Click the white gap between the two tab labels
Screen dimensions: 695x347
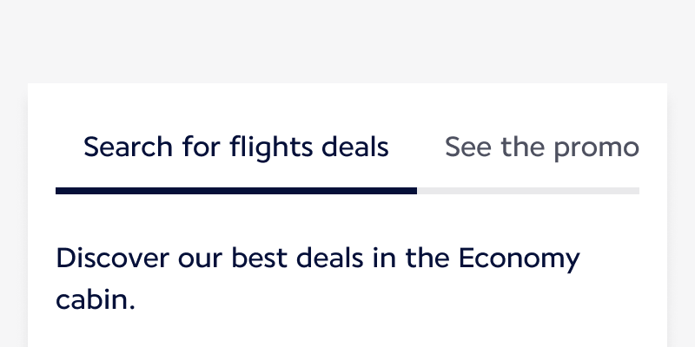417,147
